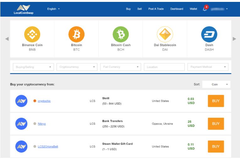Viewport: 240px width, 162px height.
Task: Open LCS2OrionsBelt's avatar icon
Action: (21, 146)
